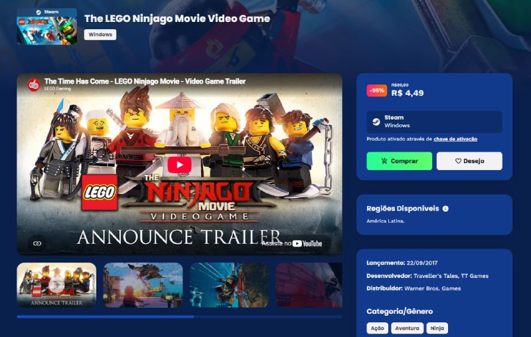Open the chave de ativação link

click(455, 139)
